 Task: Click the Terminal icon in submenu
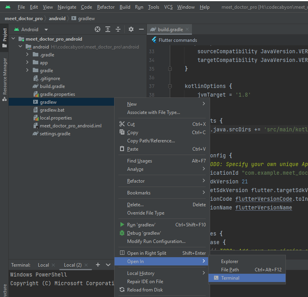tap(216, 278)
